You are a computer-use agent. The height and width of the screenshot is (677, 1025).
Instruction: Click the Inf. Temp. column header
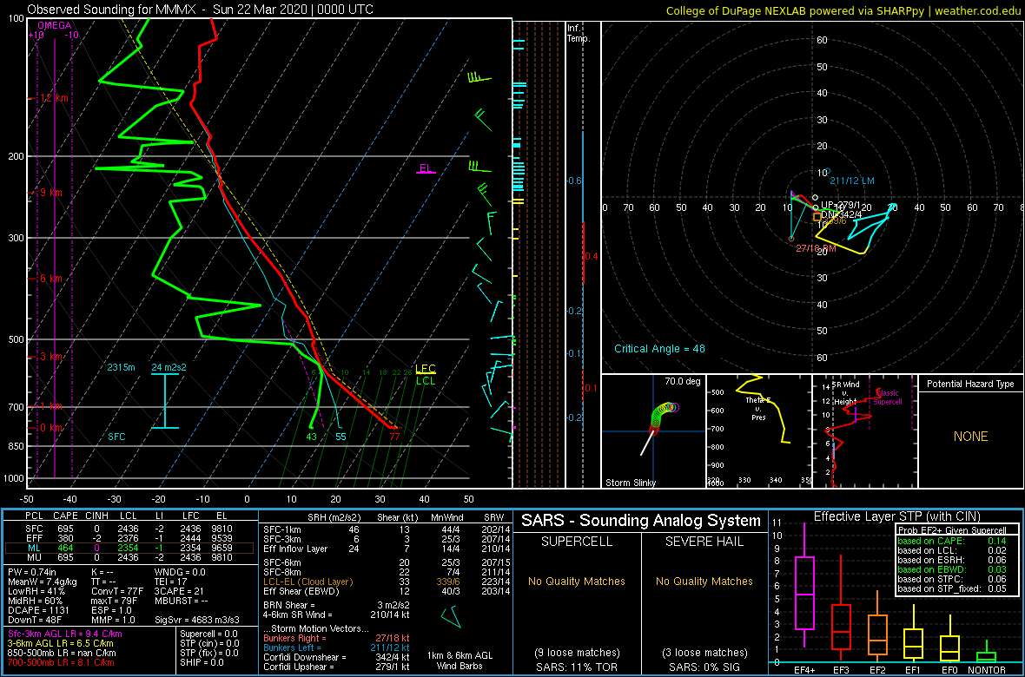tap(579, 34)
